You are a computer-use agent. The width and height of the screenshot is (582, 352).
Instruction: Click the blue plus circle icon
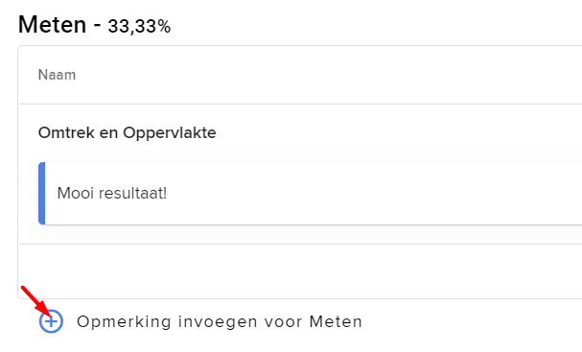(51, 321)
